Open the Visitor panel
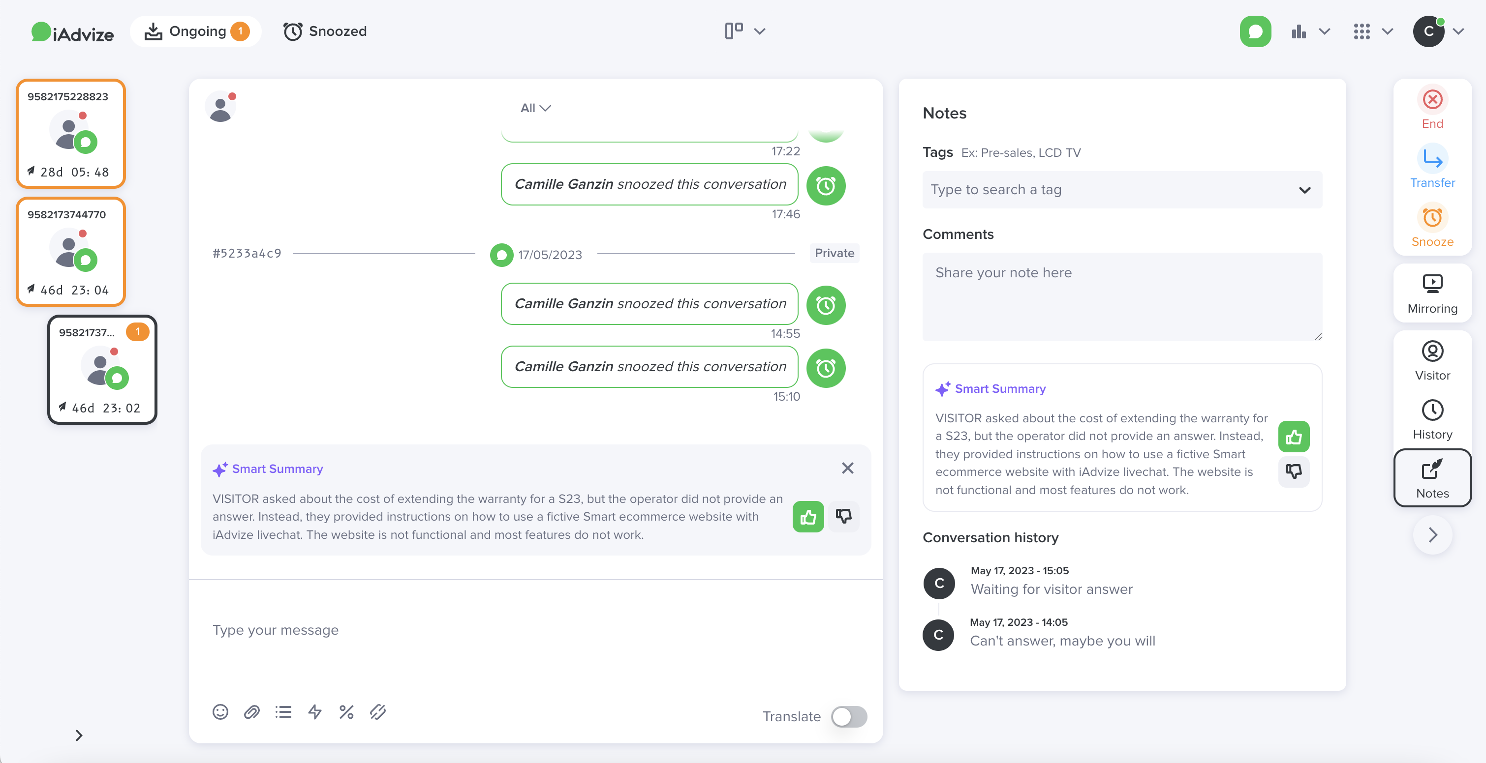The width and height of the screenshot is (1486, 763). pyautogui.click(x=1432, y=361)
